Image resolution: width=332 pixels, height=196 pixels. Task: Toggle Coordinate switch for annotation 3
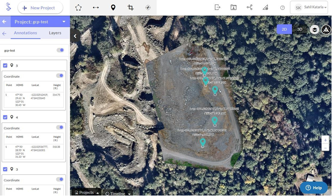point(60,179)
